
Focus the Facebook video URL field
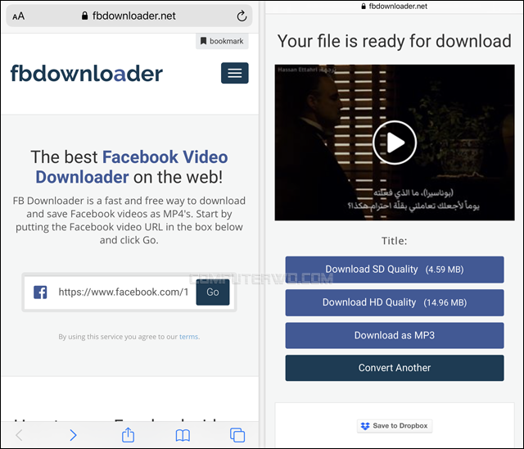click(123, 293)
